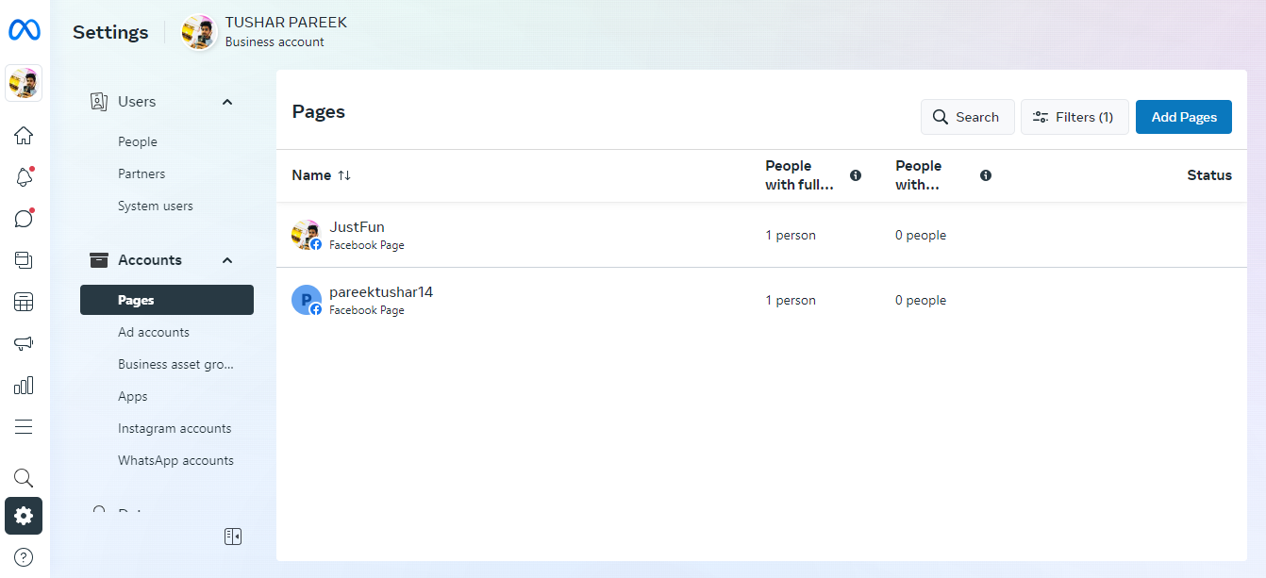This screenshot has height=578, width=1266.
Task: Collapse the Users section
Action: click(226, 102)
